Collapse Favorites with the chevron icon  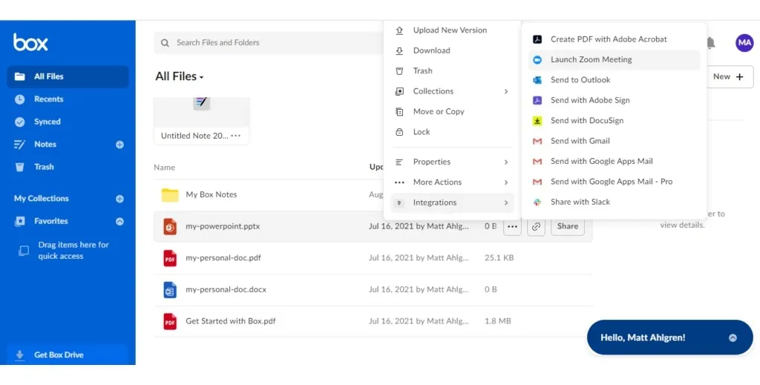(119, 221)
